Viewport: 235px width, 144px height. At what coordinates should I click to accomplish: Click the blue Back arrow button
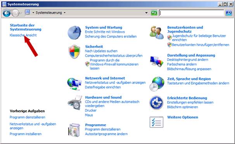pos(7,13)
